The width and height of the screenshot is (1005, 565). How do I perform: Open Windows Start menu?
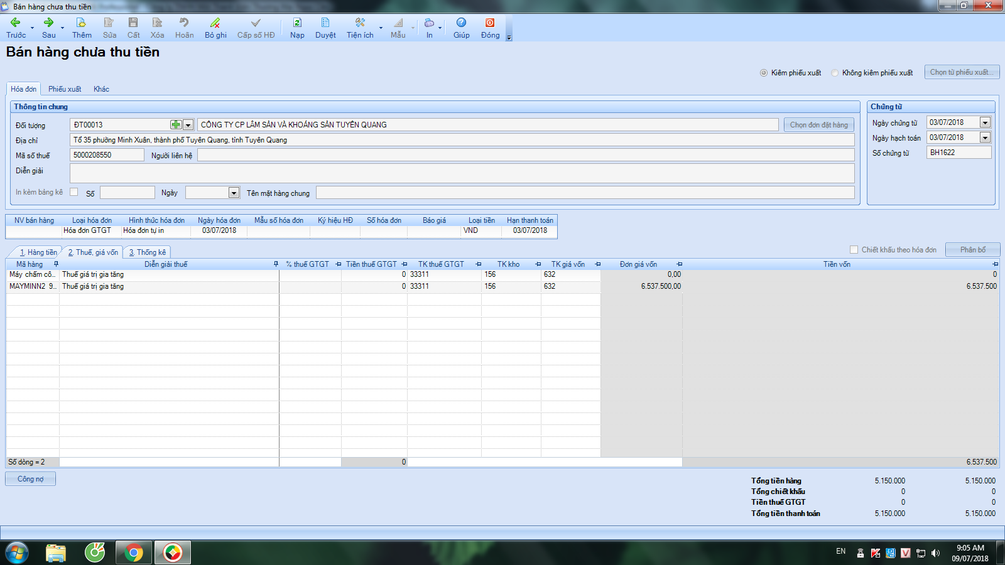coord(17,553)
